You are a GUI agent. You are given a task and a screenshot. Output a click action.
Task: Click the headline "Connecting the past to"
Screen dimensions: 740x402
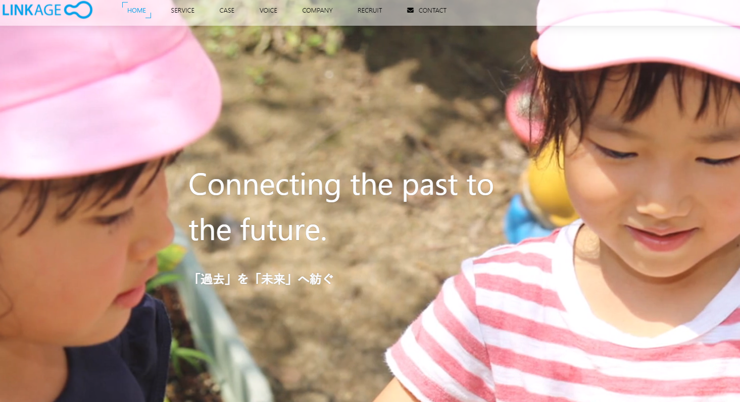pos(341,185)
